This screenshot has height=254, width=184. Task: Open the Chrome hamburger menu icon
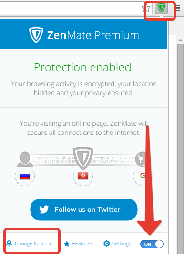178,8
